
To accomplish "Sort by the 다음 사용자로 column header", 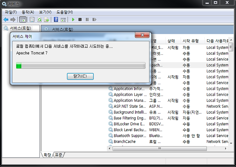I will click(x=216, y=41).
